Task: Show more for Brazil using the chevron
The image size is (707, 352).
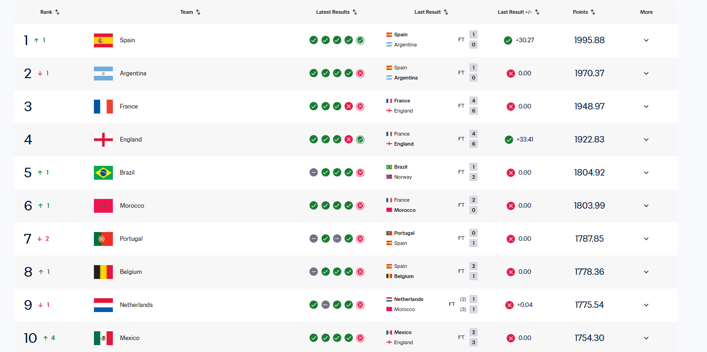Action: [x=646, y=173]
